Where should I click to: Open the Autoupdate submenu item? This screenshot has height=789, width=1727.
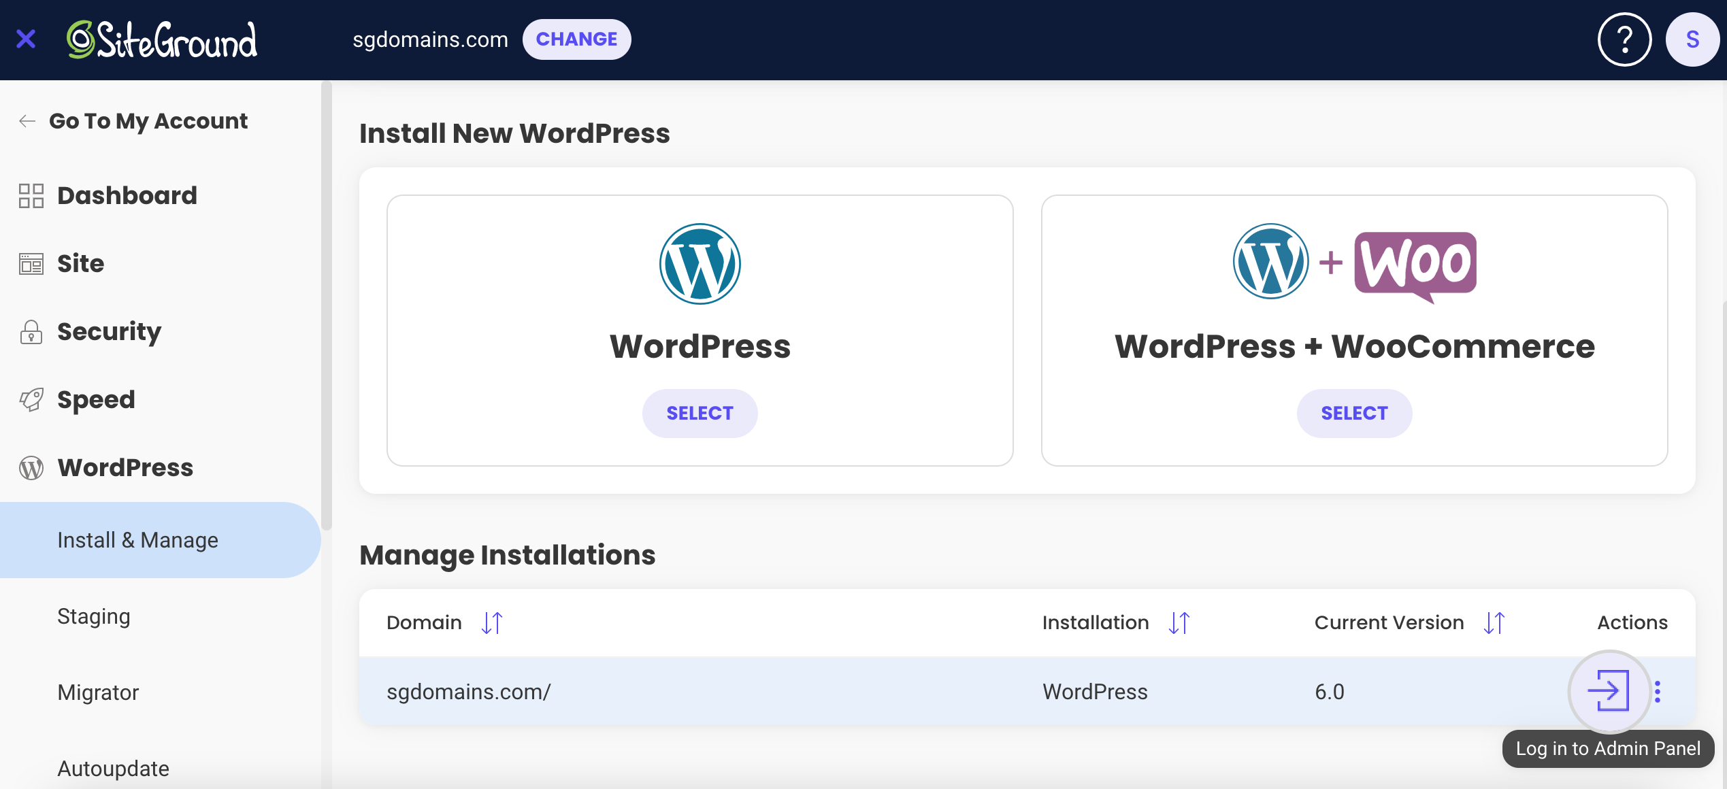point(113,769)
